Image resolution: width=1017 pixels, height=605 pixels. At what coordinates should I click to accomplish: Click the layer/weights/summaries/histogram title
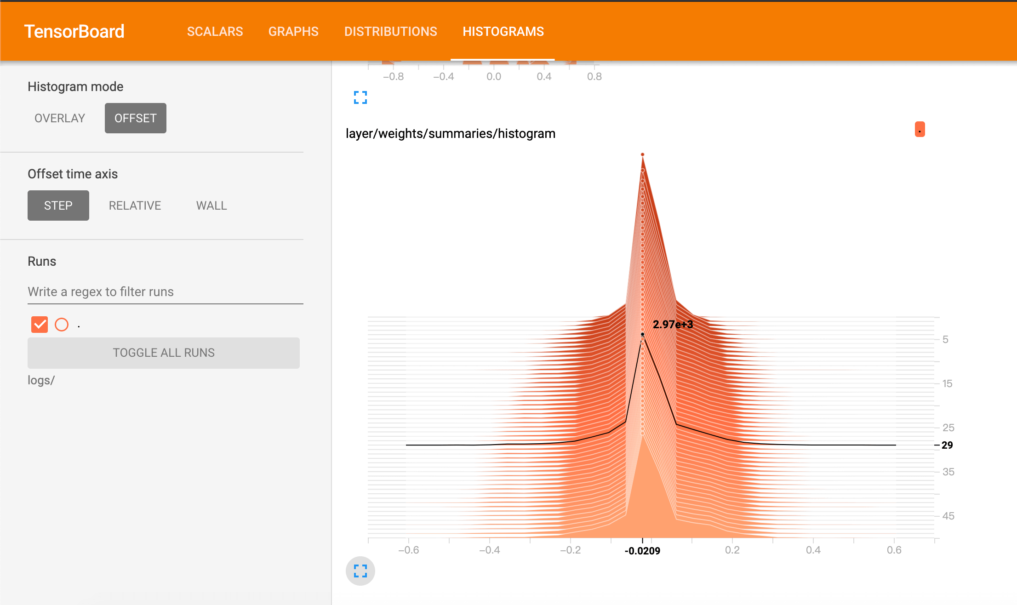click(x=450, y=133)
